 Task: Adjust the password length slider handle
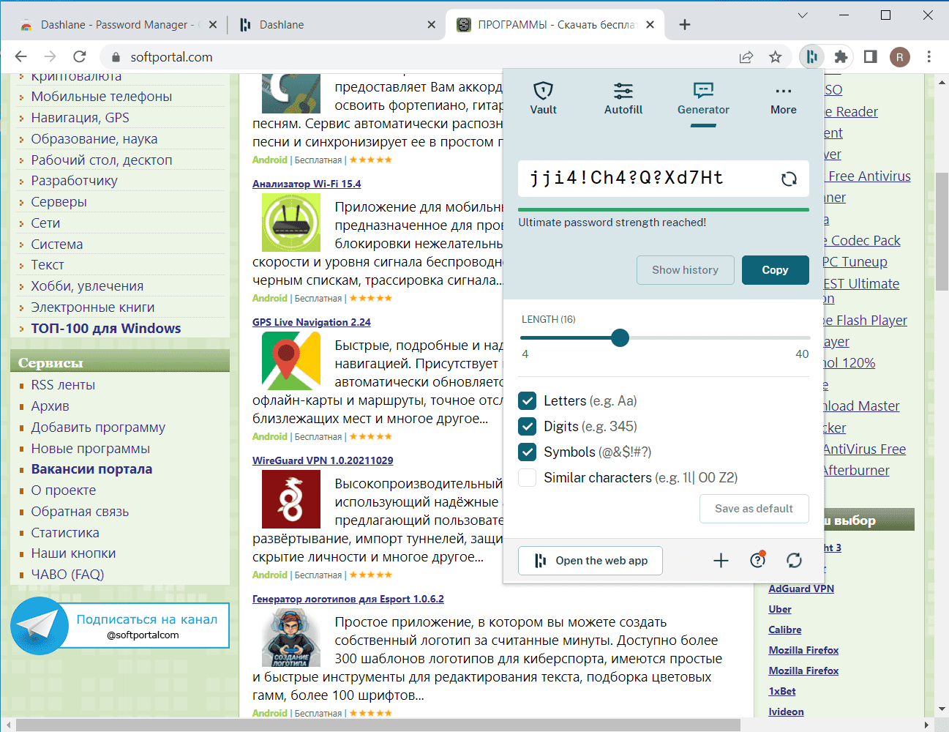620,337
